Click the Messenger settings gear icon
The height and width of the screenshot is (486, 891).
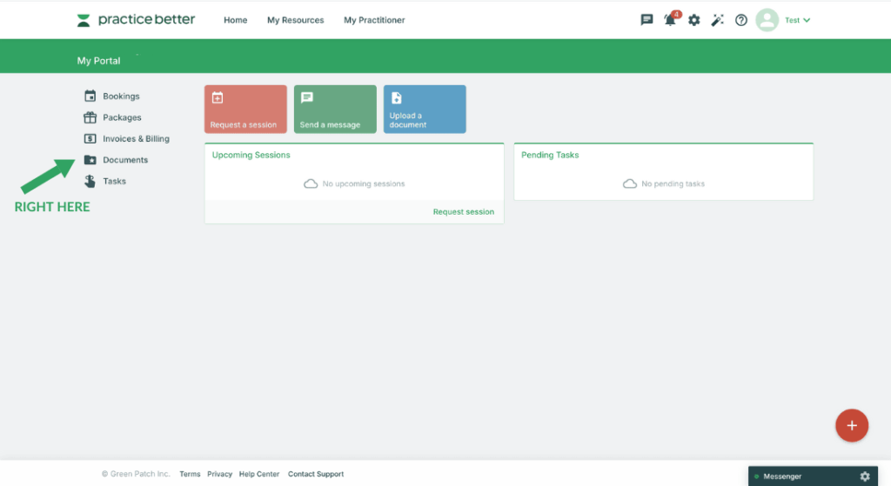[864, 476]
